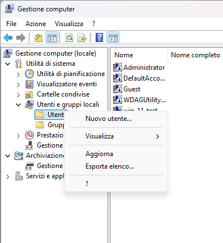Click the Administrator user icon

pos(118,68)
